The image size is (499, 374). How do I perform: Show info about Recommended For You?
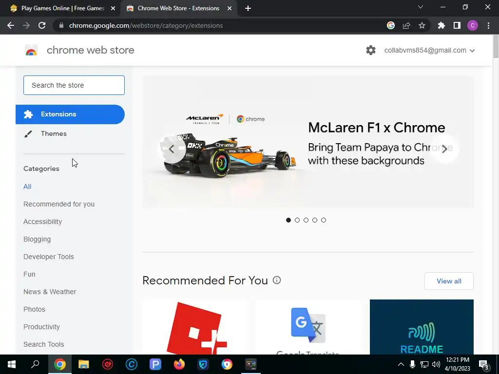tap(277, 280)
